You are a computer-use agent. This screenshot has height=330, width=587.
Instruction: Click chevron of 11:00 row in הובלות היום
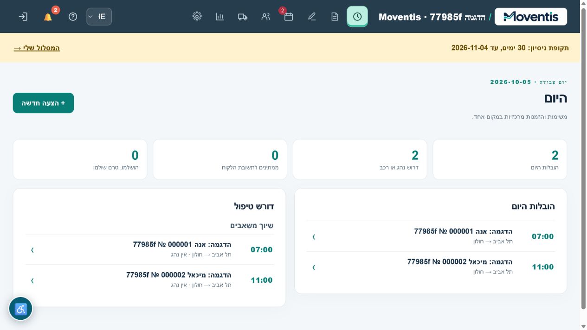[x=314, y=267]
